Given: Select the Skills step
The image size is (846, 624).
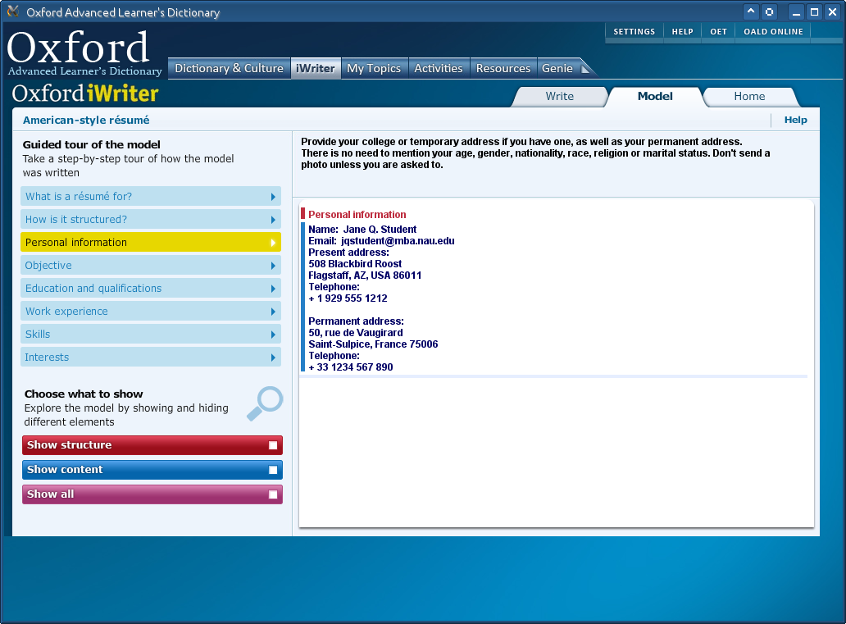Looking at the screenshot, I should [x=151, y=334].
